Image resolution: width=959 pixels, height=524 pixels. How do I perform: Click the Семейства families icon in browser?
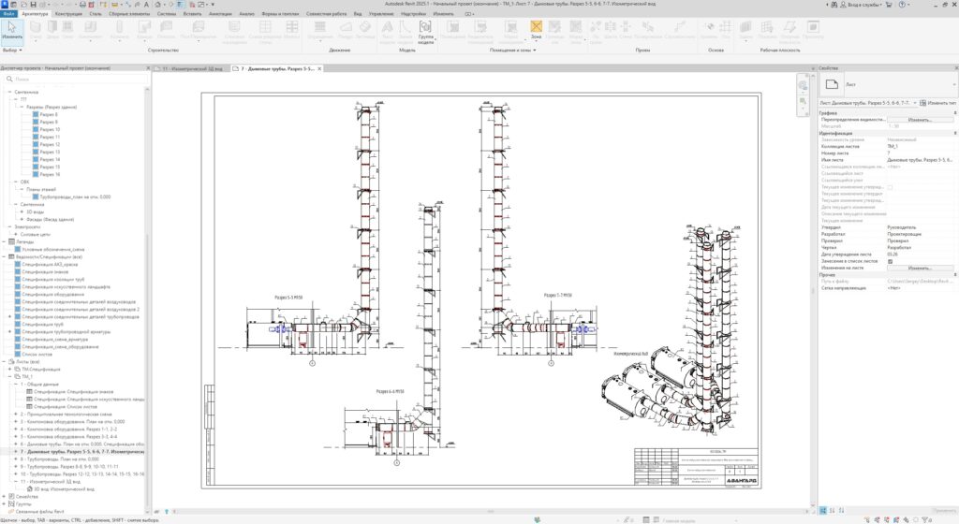coord(11,497)
